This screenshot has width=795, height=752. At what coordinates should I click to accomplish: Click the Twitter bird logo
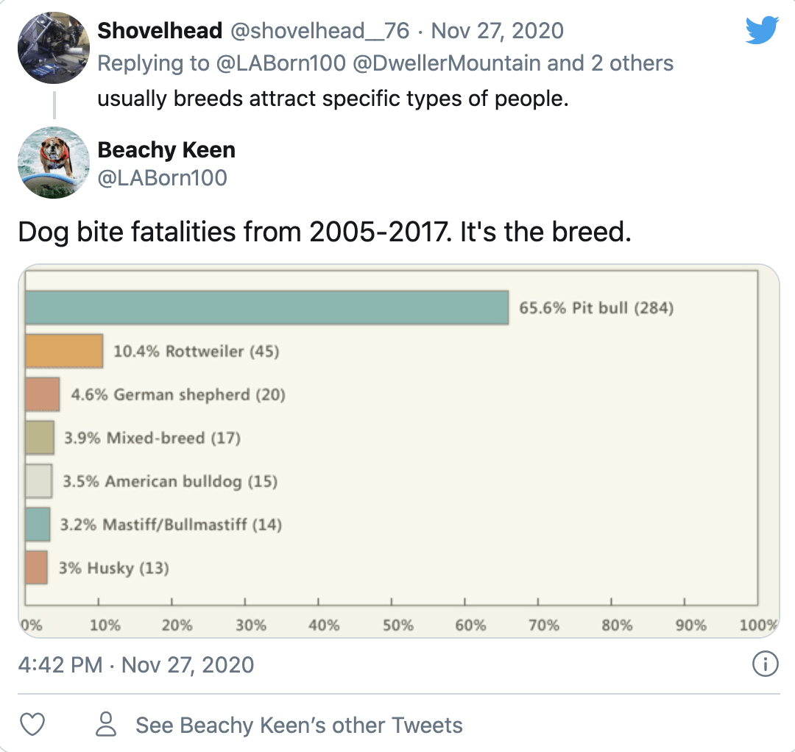762,30
